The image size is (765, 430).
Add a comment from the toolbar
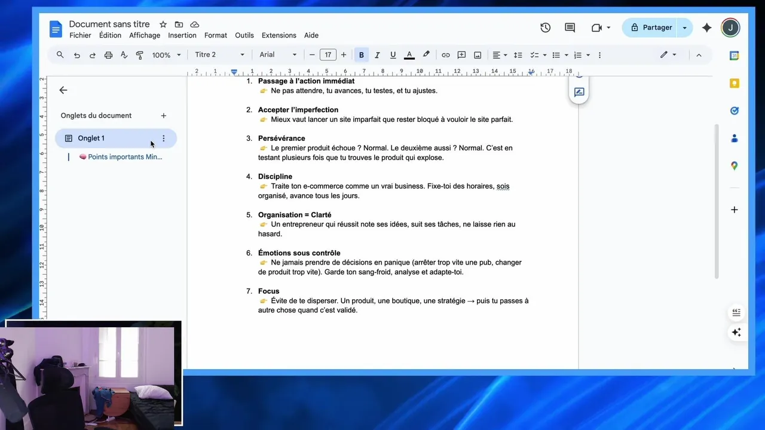(461, 55)
